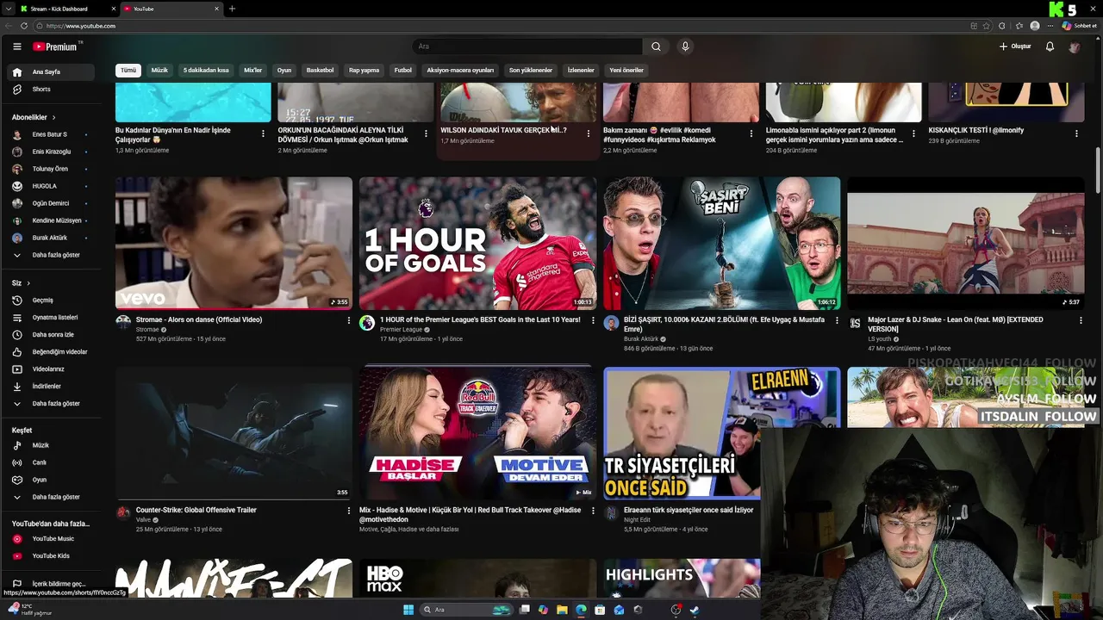Select the Rap yapma chip
This screenshot has height=620, width=1103.
coord(364,71)
